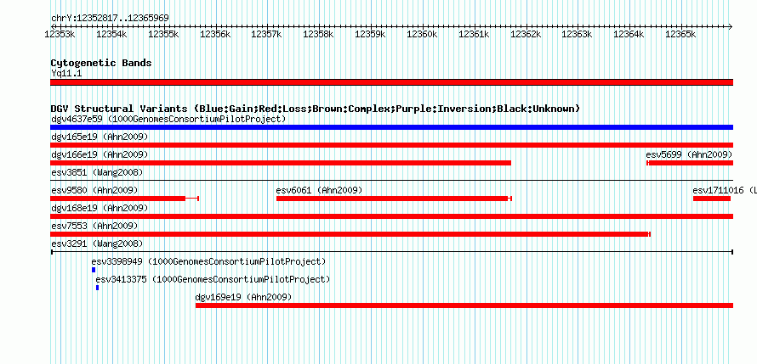
Task: Click the Yq11.1 cytogenetic band bar
Action: pos(391,82)
